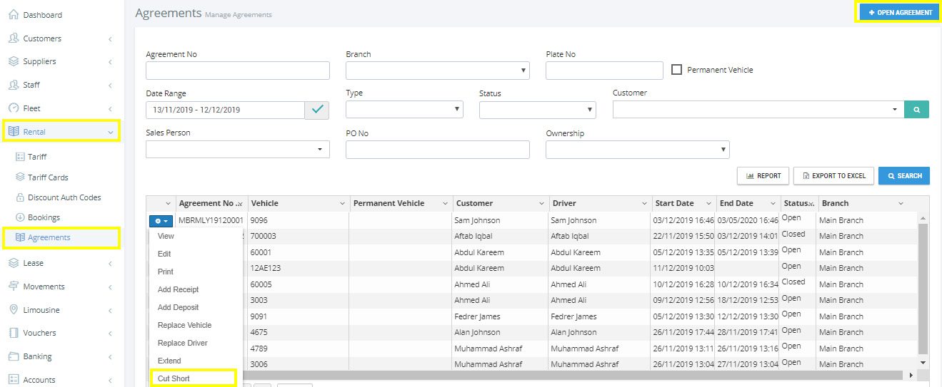This screenshot has width=942, height=387.
Task: Click the green customer search magnifier button
Action: pyautogui.click(x=916, y=110)
